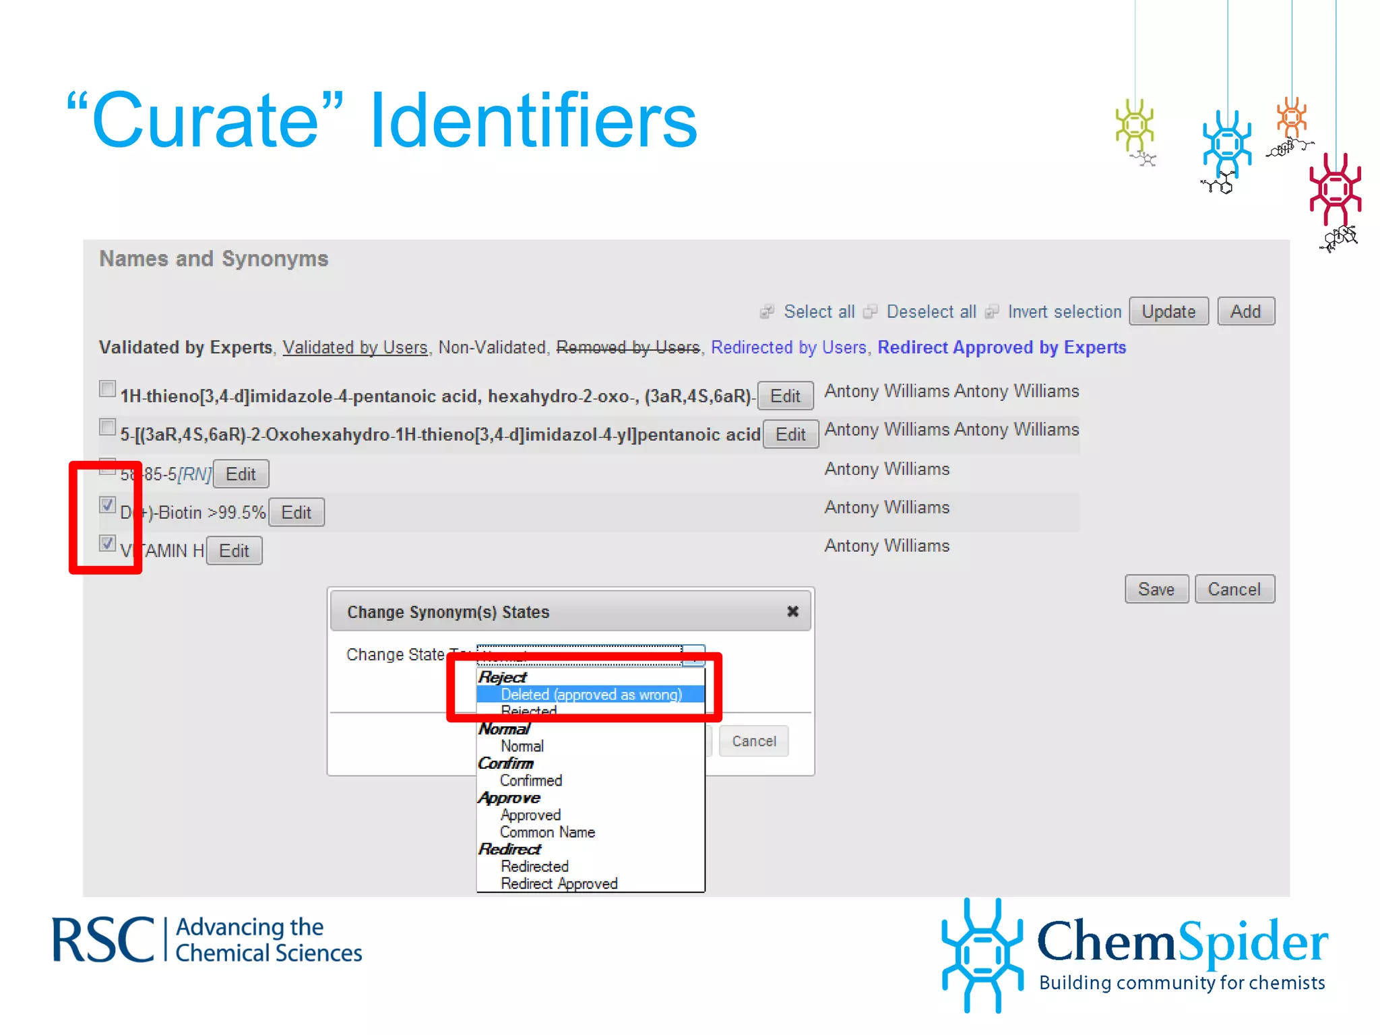Screen dimensions: 1380x1035
Task: Click the blue ChemSpider spider logo
Action: coord(983,955)
